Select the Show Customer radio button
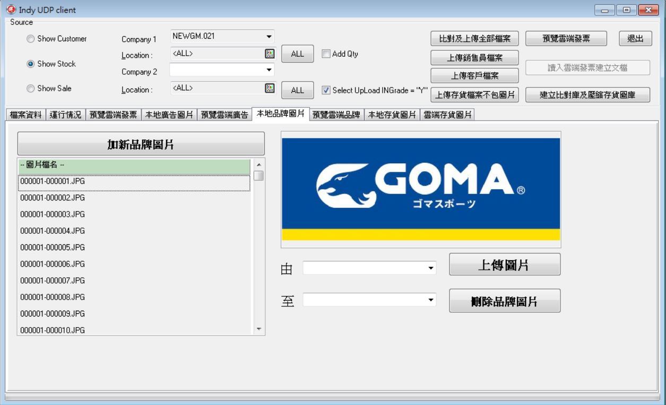This screenshot has height=405, width=666. click(30, 39)
